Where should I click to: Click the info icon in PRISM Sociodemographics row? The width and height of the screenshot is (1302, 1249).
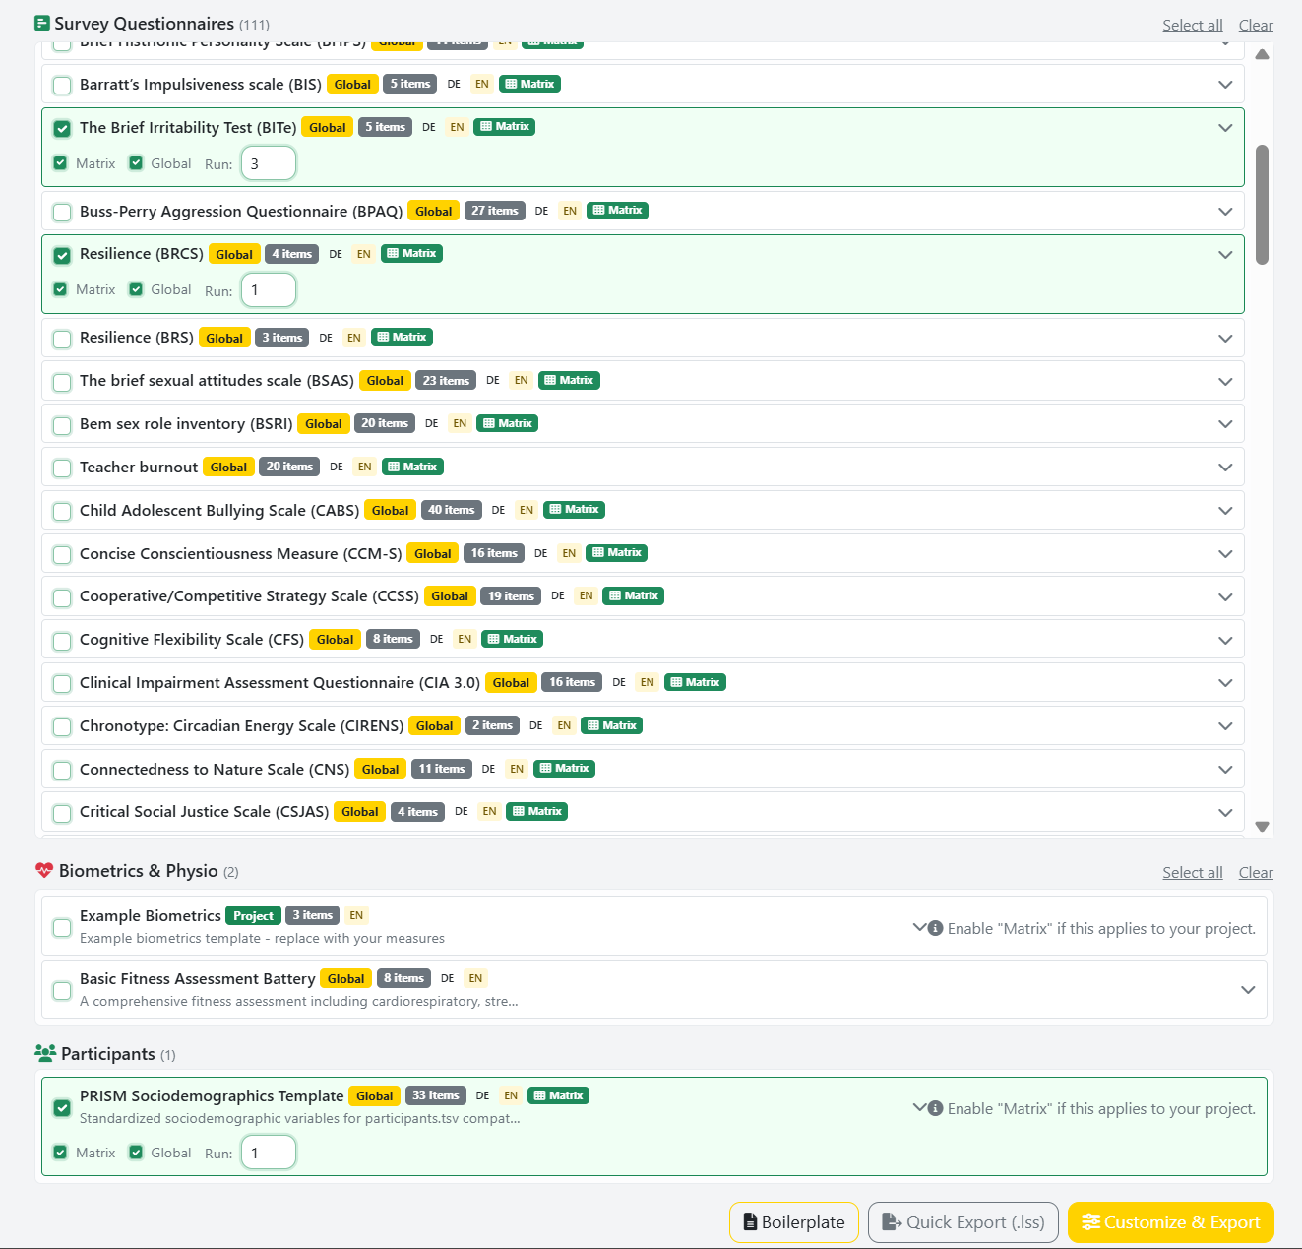[936, 1108]
